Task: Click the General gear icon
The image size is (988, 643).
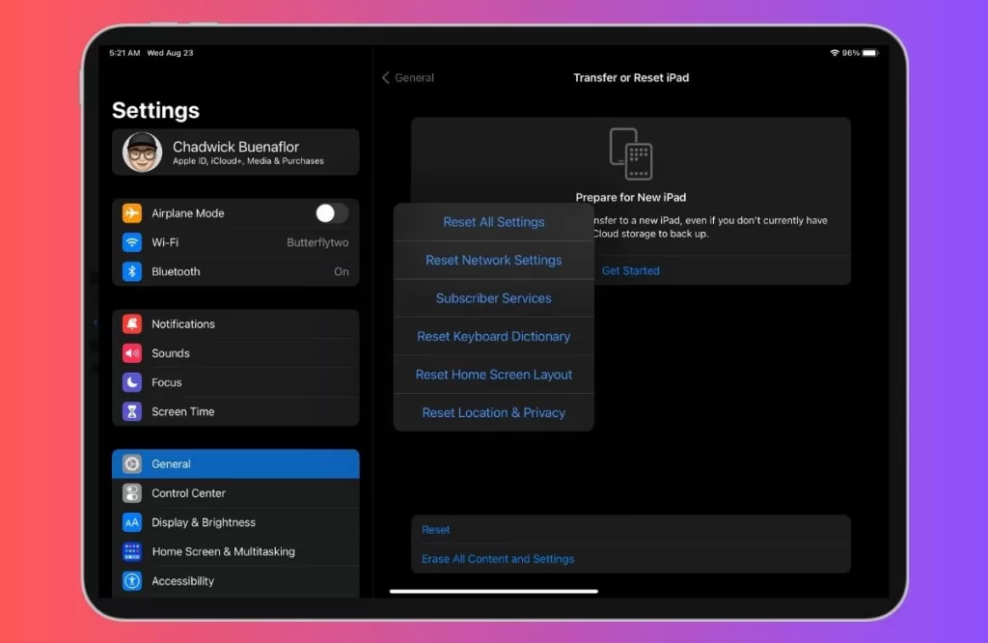Action: click(x=131, y=464)
